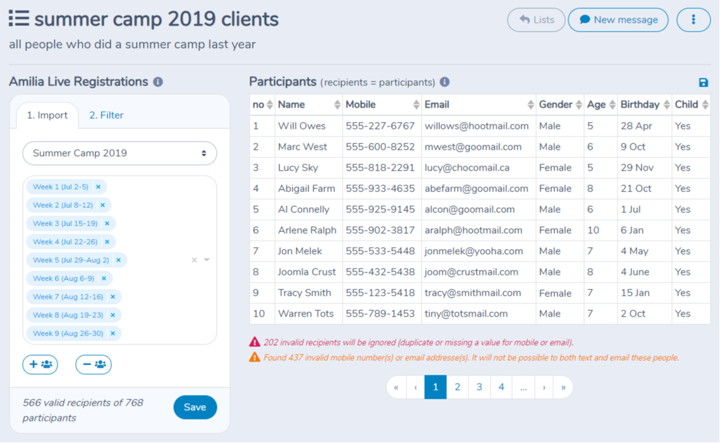The height and width of the screenshot is (443, 720).
Task: Remove the Week 9 (Aug 26-30) tag
Action: pyautogui.click(x=113, y=334)
